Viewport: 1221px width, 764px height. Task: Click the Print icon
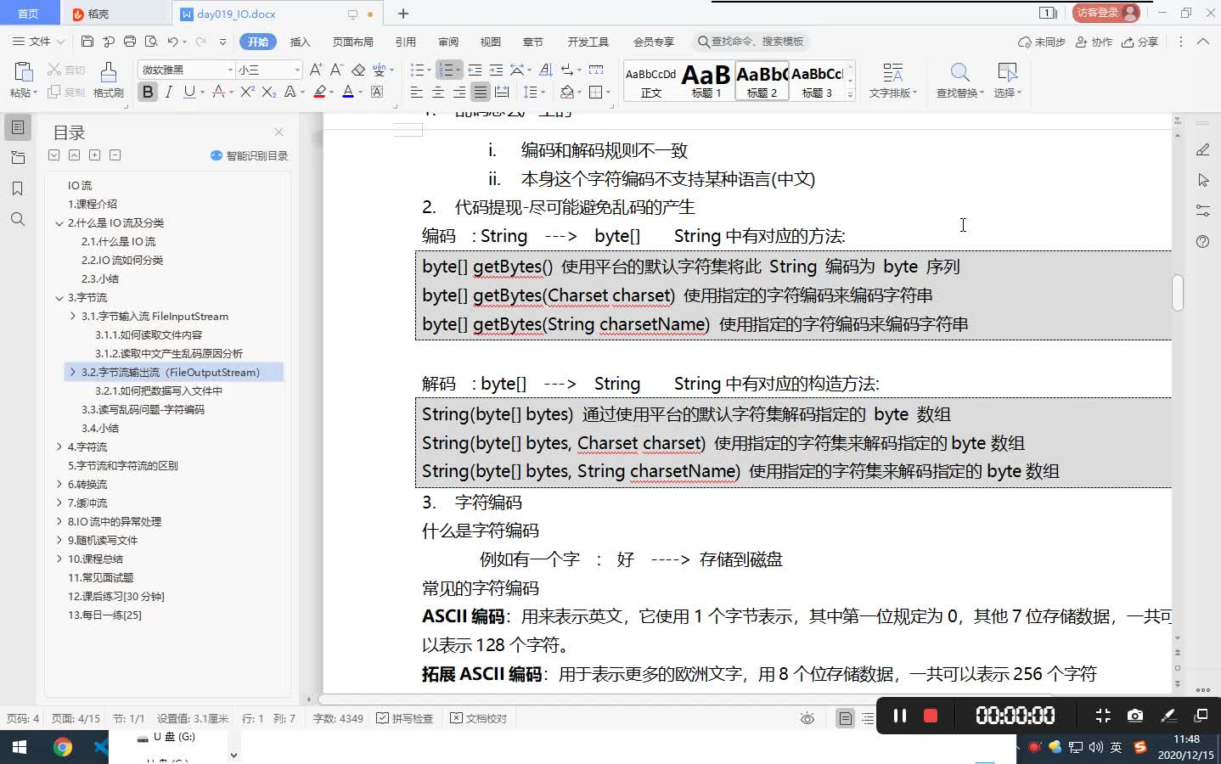130,42
